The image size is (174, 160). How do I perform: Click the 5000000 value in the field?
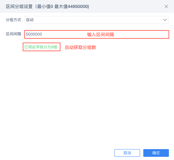(x=34, y=34)
